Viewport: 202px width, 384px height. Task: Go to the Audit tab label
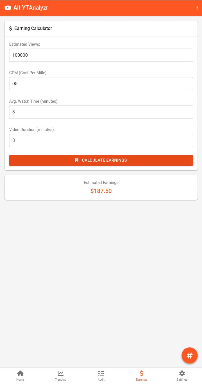pos(101,380)
